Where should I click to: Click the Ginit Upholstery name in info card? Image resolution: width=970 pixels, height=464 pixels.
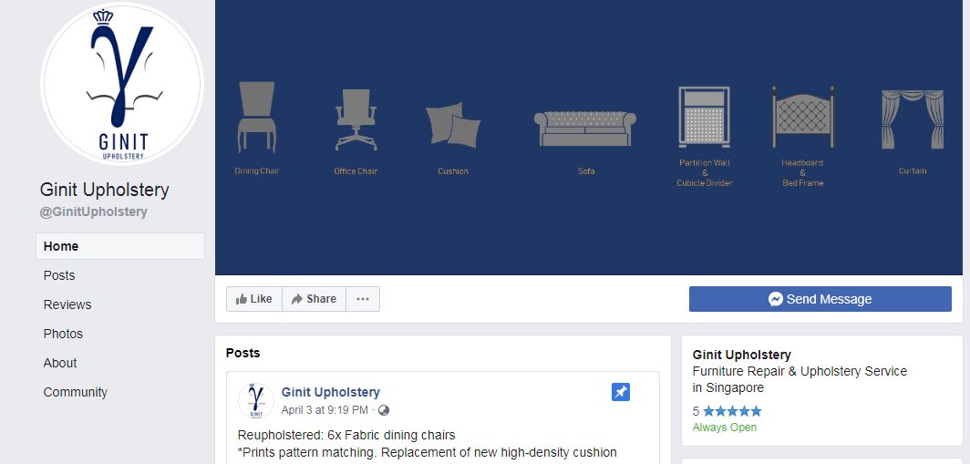click(x=742, y=356)
